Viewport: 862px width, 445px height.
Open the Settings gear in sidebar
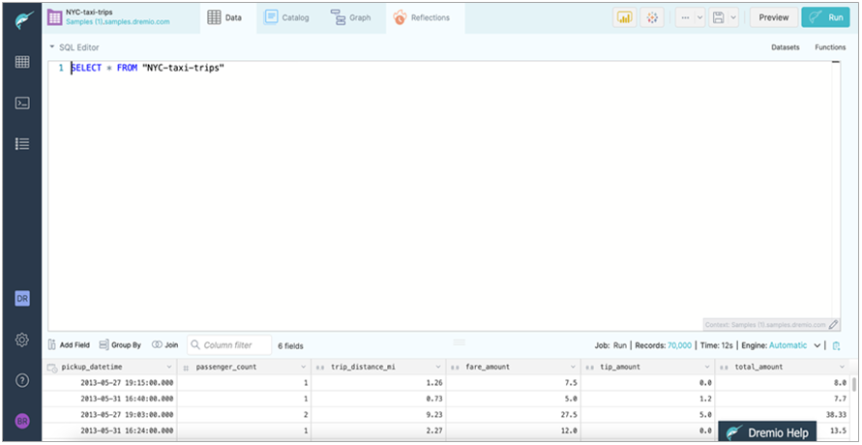[x=22, y=341]
